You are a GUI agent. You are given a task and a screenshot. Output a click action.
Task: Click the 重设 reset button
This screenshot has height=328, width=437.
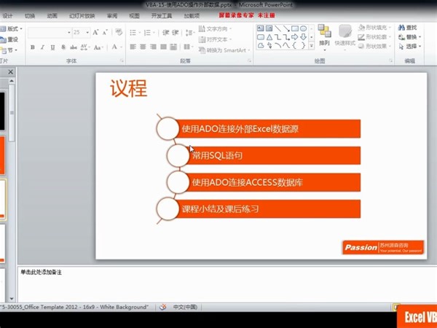pyautogui.click(x=9, y=39)
